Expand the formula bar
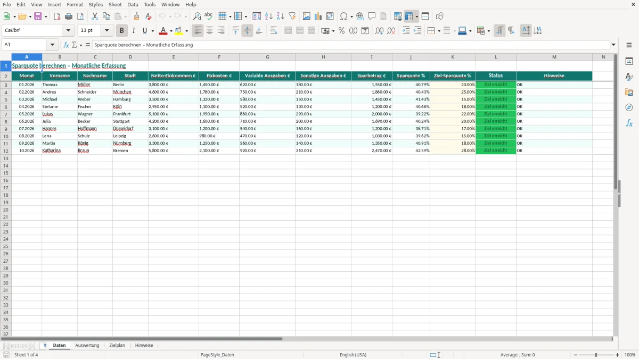 pos(613,45)
